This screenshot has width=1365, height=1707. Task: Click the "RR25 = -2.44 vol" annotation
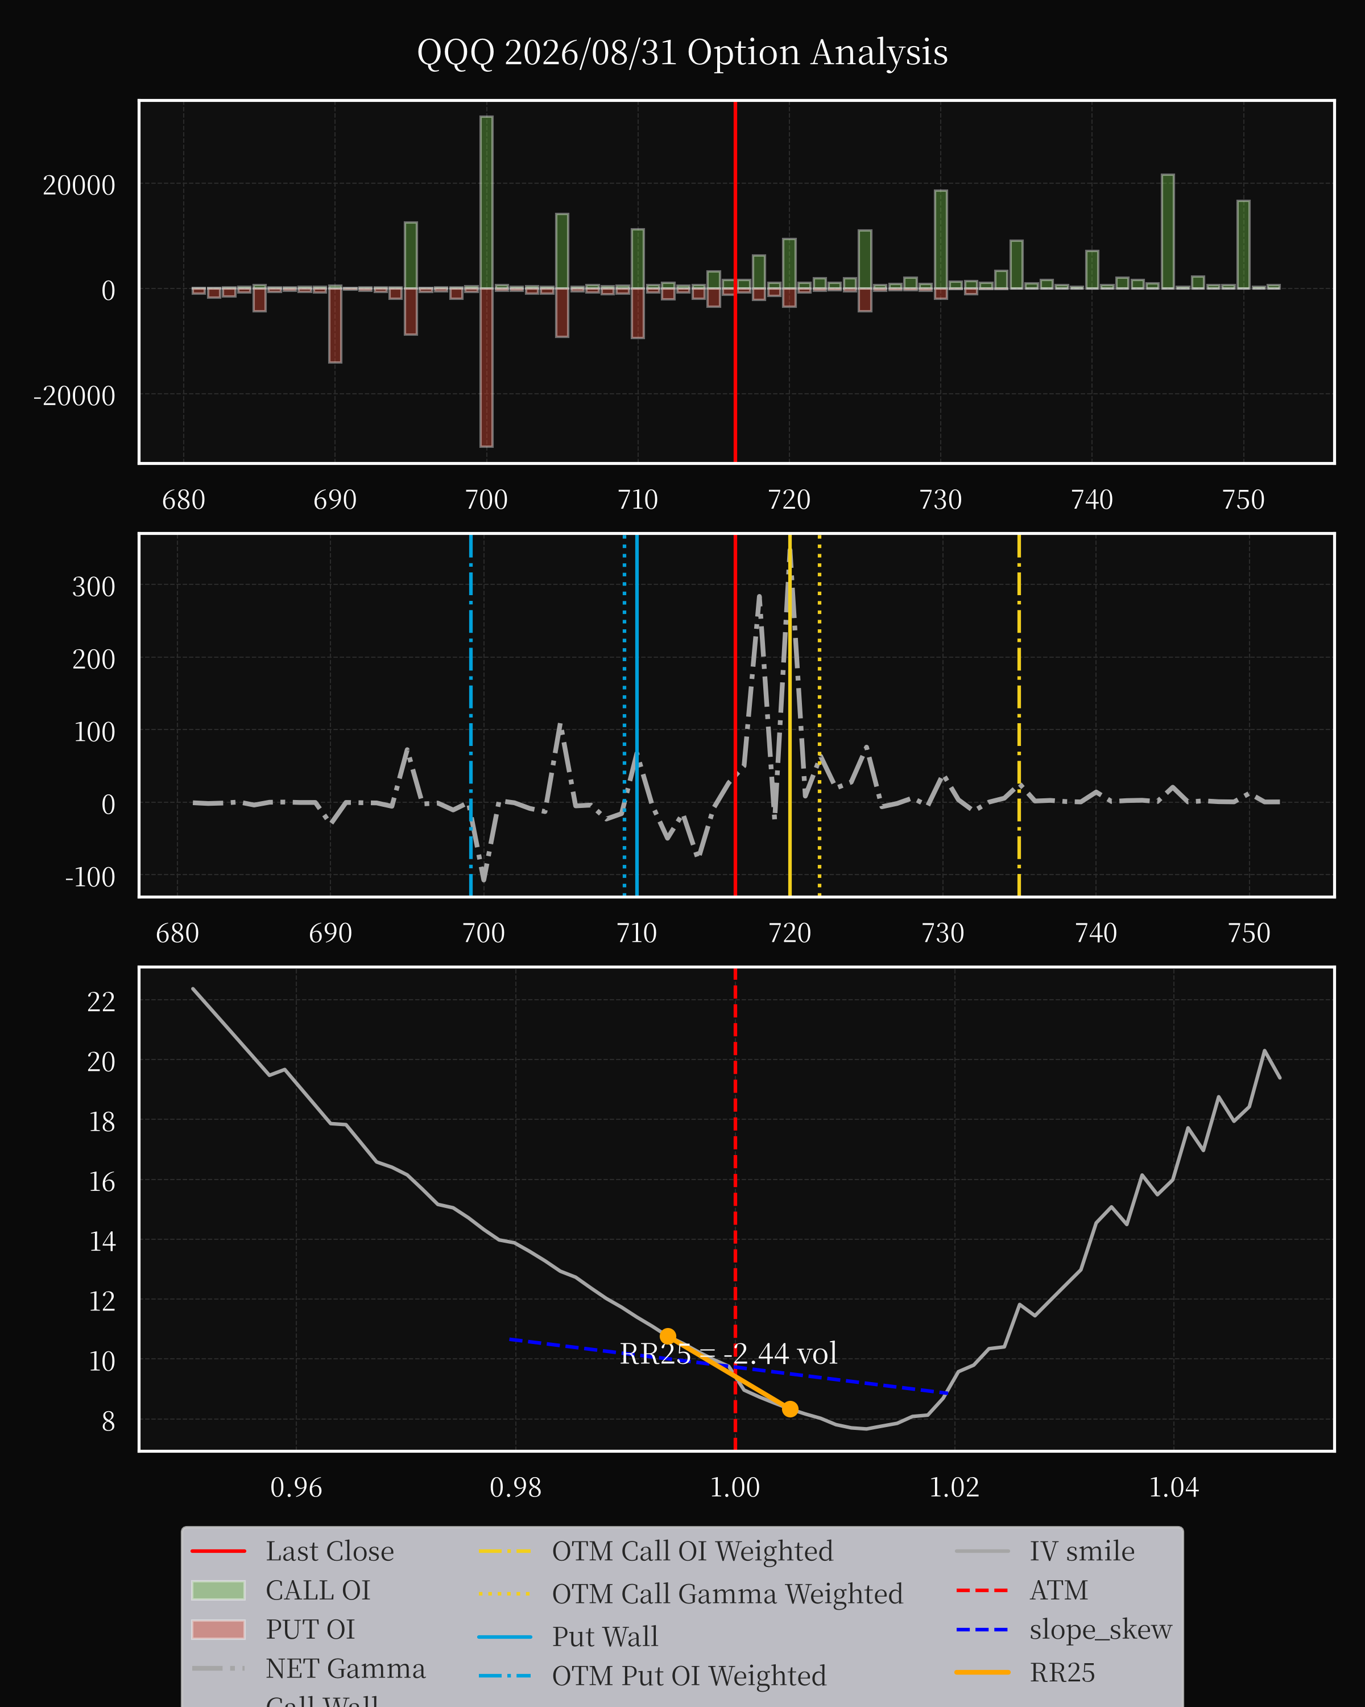[x=728, y=1353]
